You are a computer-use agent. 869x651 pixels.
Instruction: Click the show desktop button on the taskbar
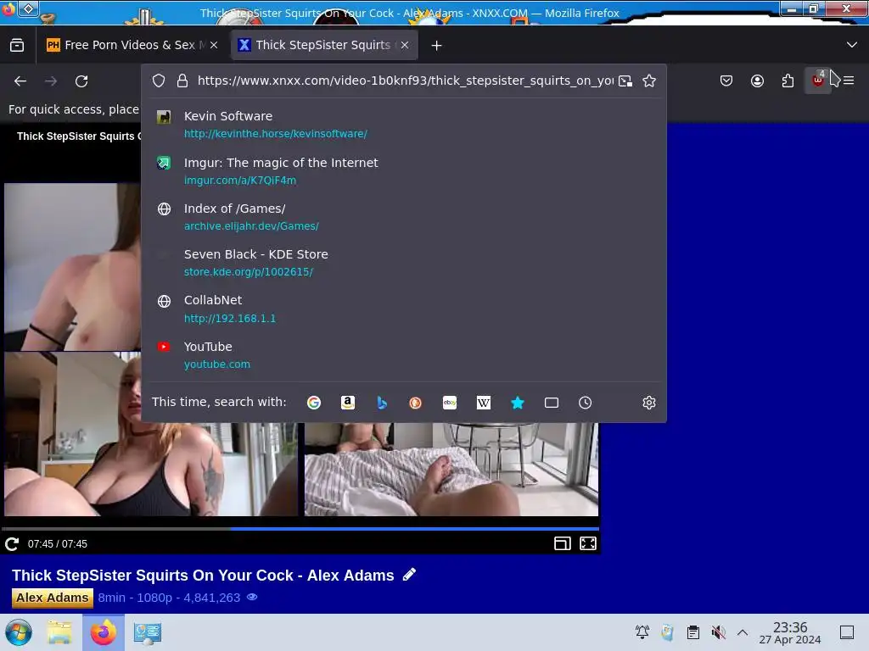click(x=847, y=632)
